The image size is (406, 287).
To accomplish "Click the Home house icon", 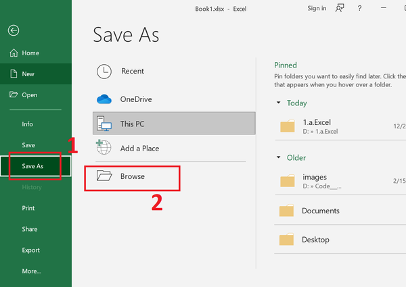I will (14, 53).
